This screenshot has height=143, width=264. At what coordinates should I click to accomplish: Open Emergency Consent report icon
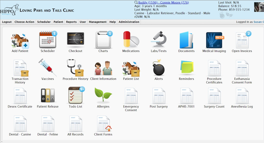131,96
